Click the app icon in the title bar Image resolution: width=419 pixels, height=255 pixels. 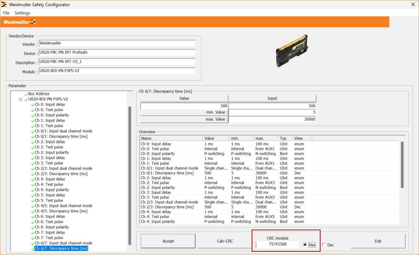click(4, 4)
